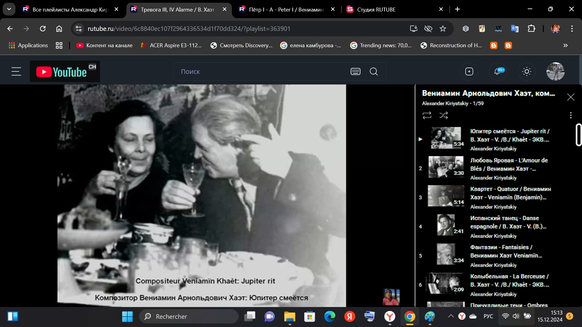Viewport: 582px width, 327px height.
Task: Open the tab search dropdown arrow
Action: coord(9,9)
